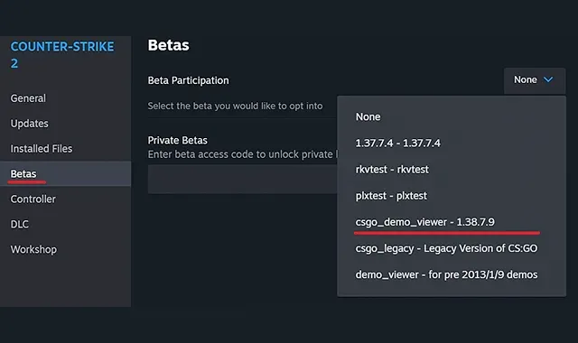Viewport: 578px width, 343px height.
Task: Click the private beta access code field
Action: (243, 179)
